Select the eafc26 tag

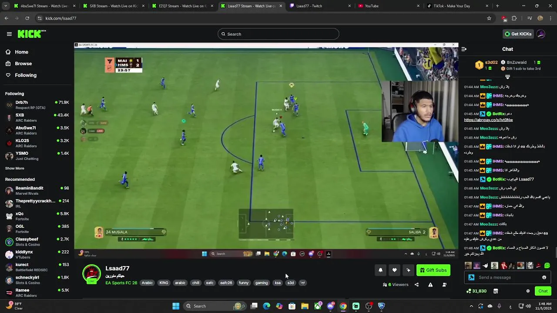click(226, 283)
